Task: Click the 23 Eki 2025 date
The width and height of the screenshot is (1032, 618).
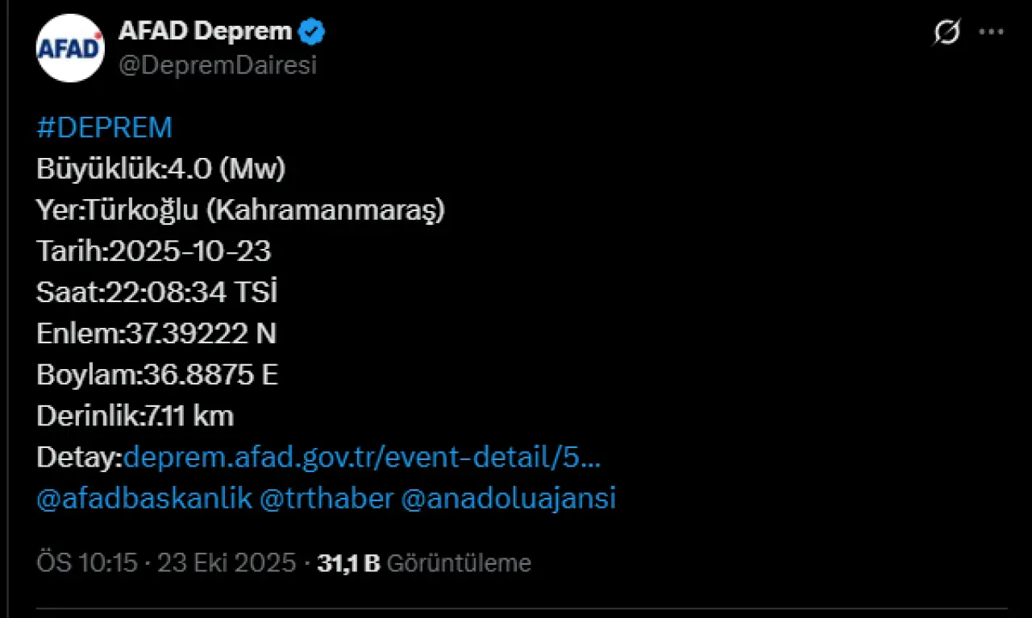Action: [x=227, y=563]
